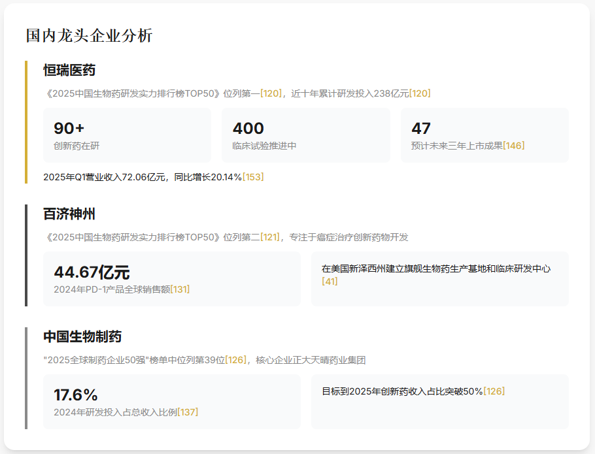This screenshot has height=454, width=595.
Task: Click 近十年累计研发投入238亿元 text
Action: pos(350,93)
